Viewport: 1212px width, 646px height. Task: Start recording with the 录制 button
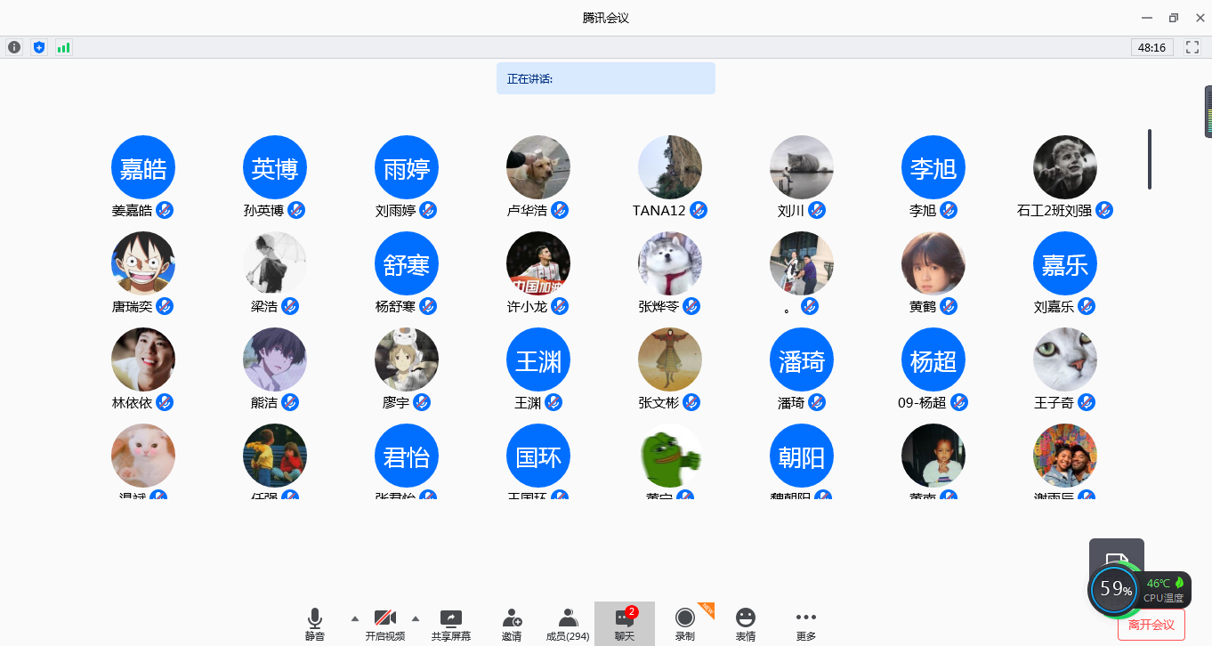(684, 624)
